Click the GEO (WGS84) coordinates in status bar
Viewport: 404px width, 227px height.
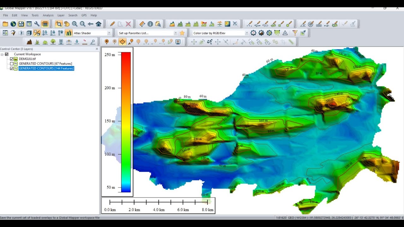click(320, 218)
